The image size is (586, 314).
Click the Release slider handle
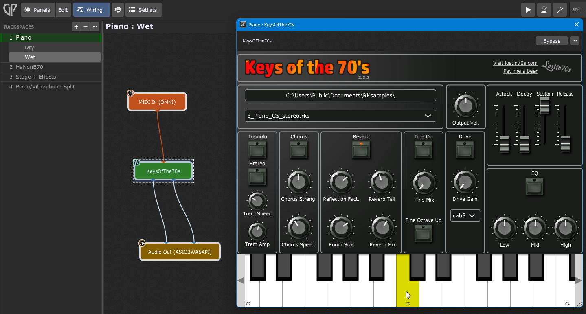565,144
